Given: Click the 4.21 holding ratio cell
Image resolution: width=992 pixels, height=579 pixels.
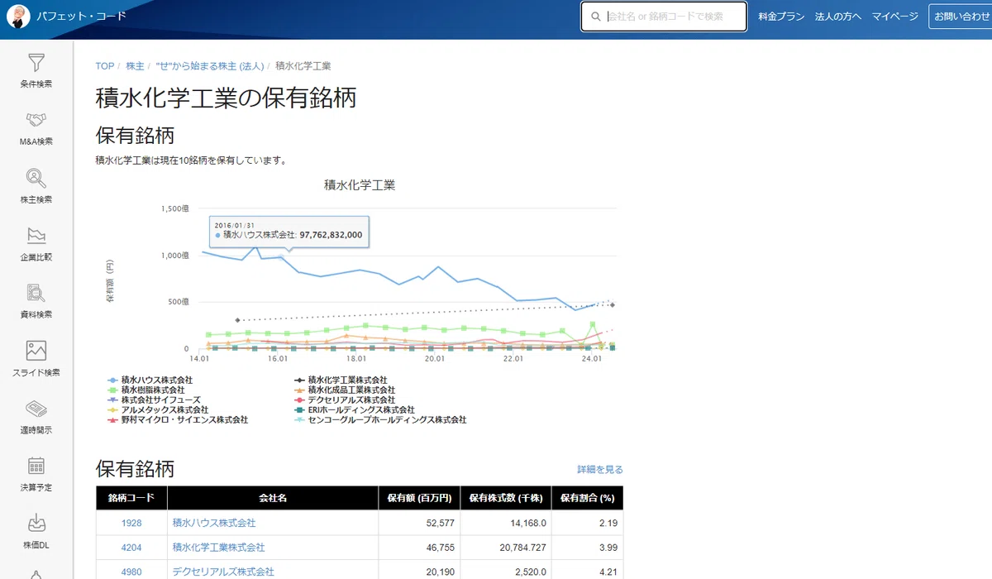Looking at the screenshot, I should [x=587, y=572].
